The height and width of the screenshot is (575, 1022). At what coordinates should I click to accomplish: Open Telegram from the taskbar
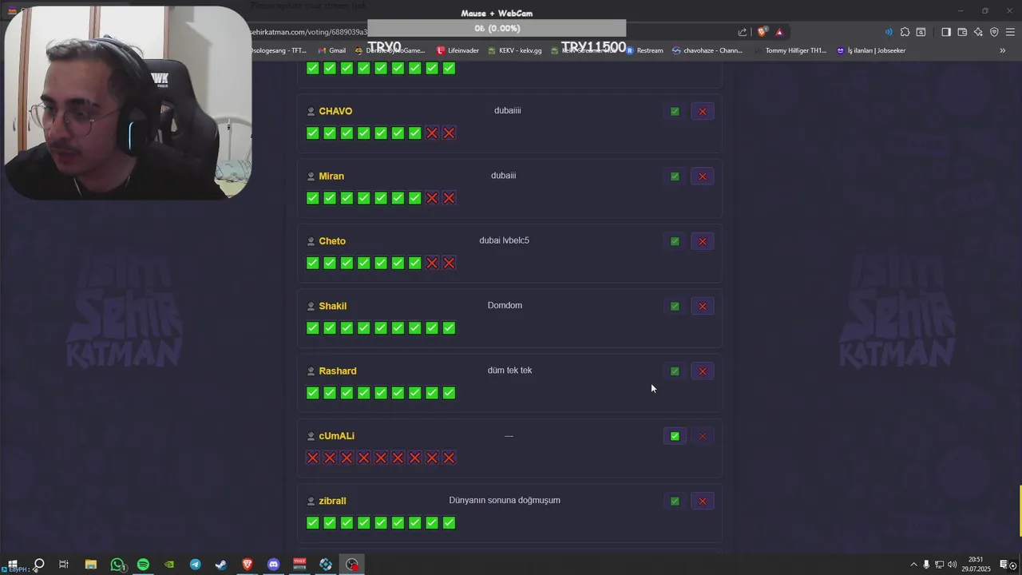point(196,565)
